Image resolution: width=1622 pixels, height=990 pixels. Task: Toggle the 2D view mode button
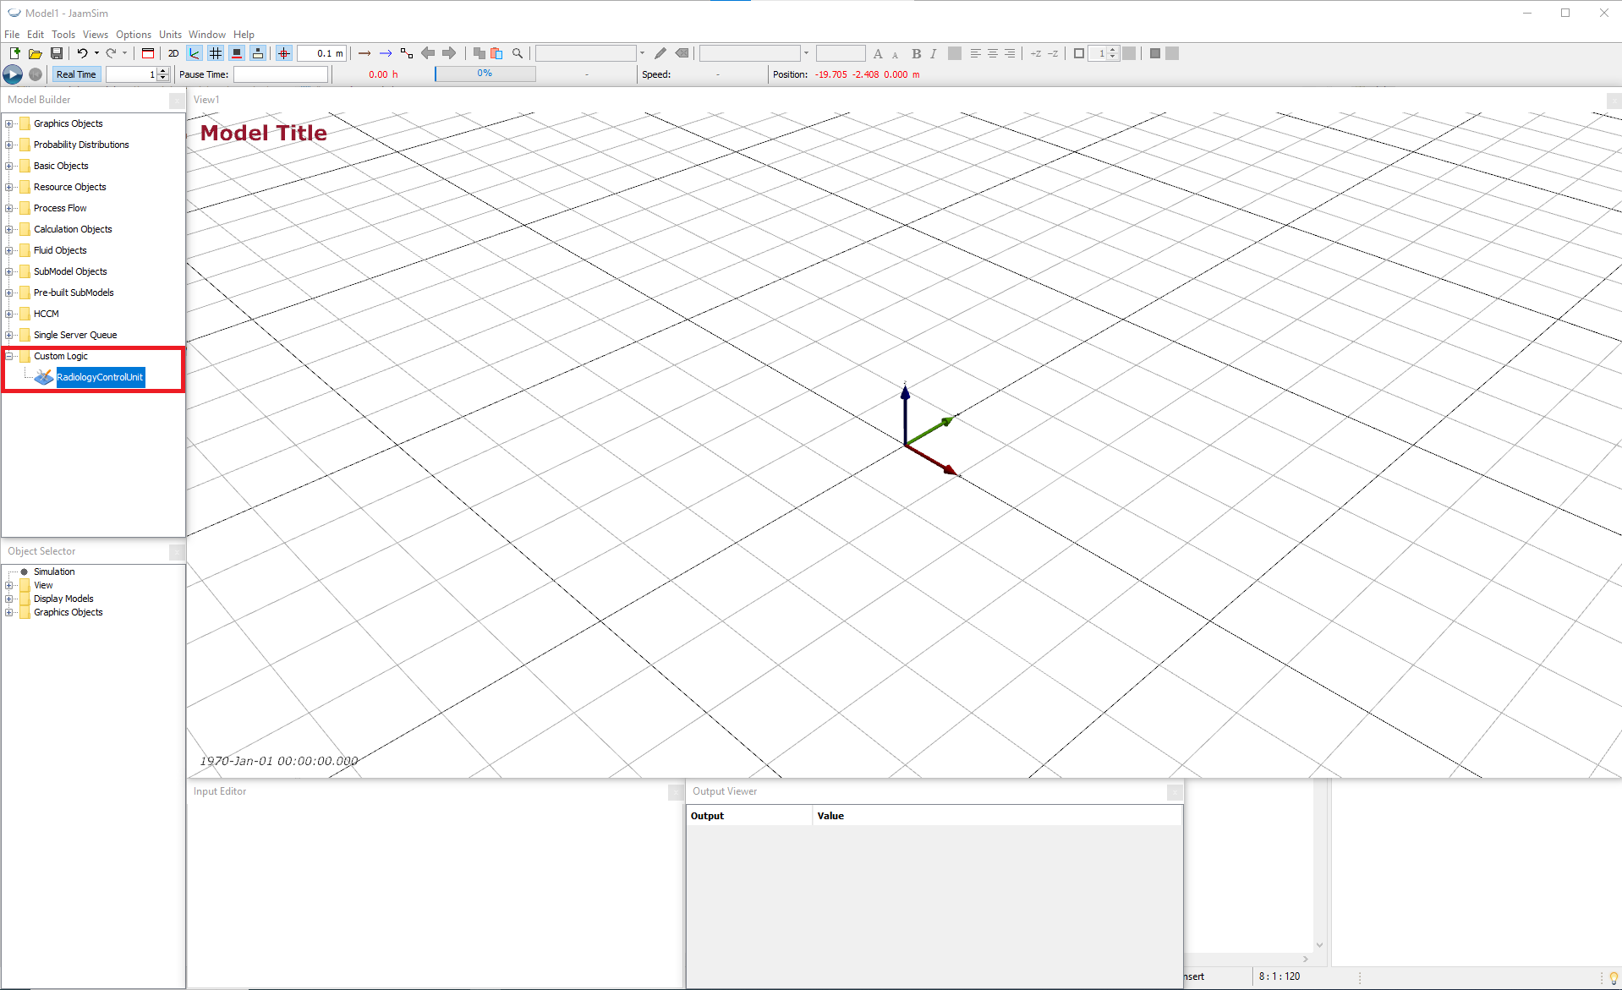click(173, 53)
